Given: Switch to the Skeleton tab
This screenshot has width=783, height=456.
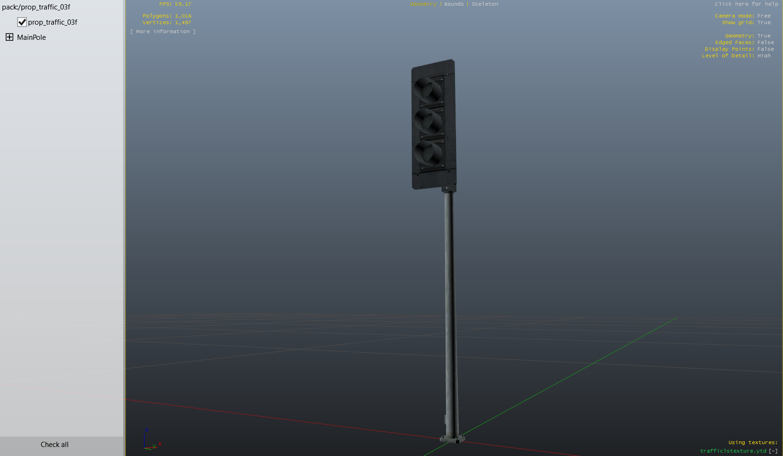Looking at the screenshot, I should (484, 4).
